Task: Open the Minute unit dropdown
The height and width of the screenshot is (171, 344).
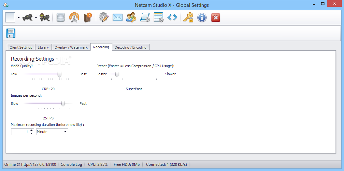Action: [52, 132]
